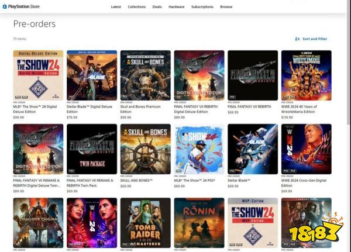Open standard Skull and Bones cover image
351x252 pixels.
[x=146, y=149]
